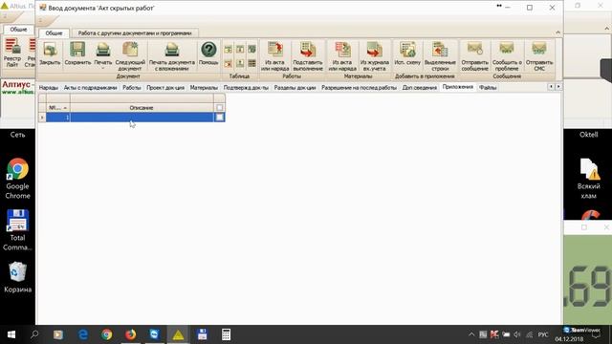Switch to the Файлы tab
The width and height of the screenshot is (612, 344).
(x=488, y=88)
